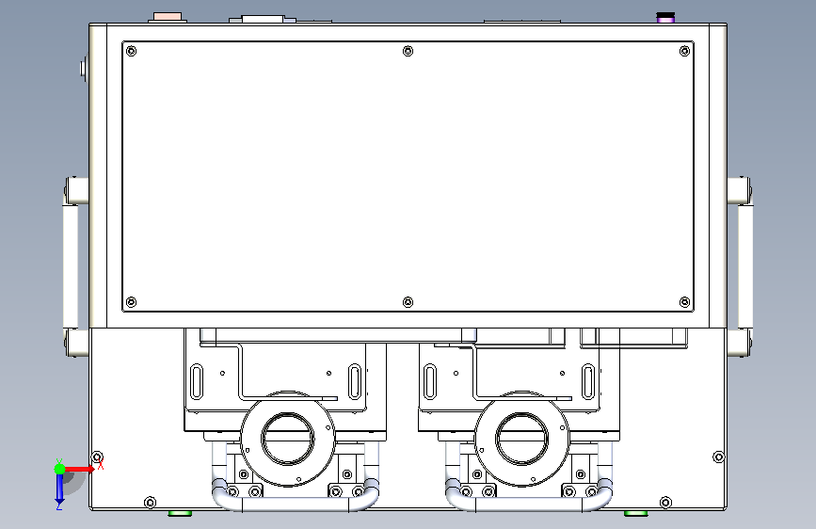Select the right circular lens ring opening
This screenshot has width=816, height=529.
click(521, 439)
